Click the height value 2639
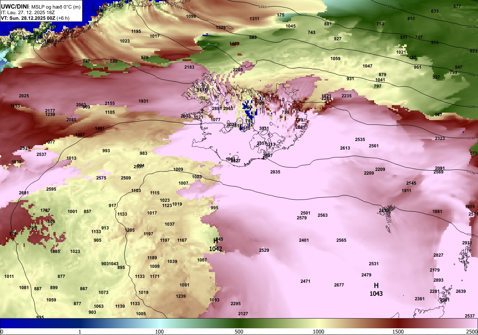This screenshot has width=478, height=335. [x=461, y=291]
